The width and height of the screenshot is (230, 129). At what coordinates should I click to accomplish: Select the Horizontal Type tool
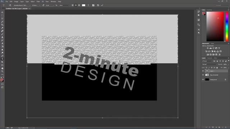(2, 59)
